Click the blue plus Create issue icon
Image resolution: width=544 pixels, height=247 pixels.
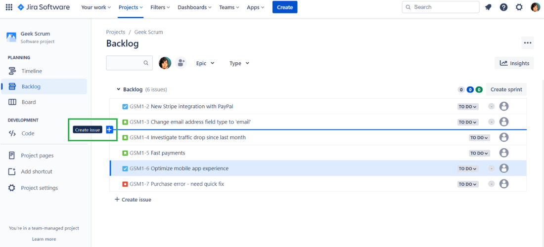click(x=109, y=129)
